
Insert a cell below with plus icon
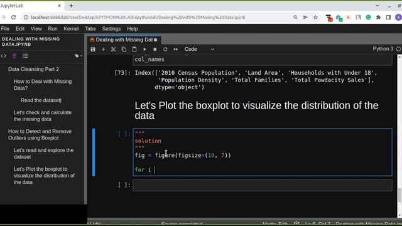pyautogui.click(x=103, y=49)
